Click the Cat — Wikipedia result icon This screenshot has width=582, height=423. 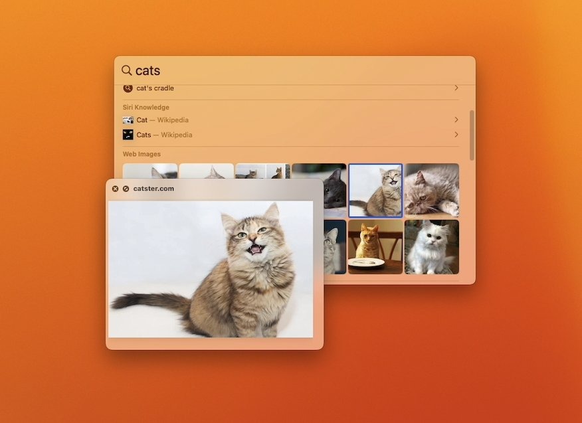point(128,120)
